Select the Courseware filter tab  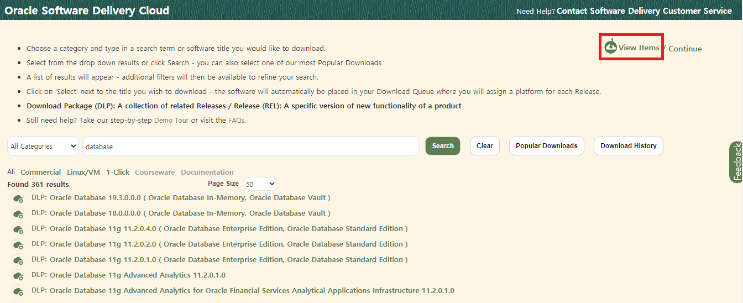coord(155,173)
